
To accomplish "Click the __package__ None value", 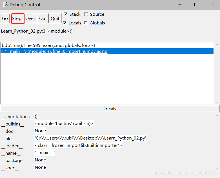I will point(40,160).
